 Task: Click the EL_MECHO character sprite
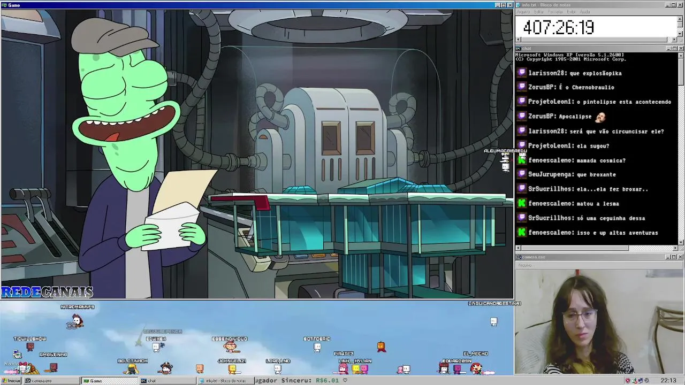point(476,368)
